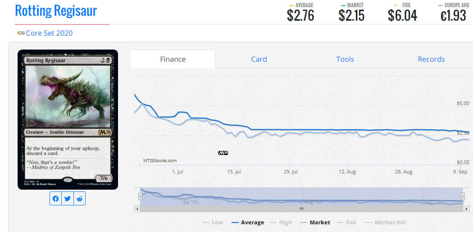The image size is (473, 232).
Task: Click the Rotting Regisaur title
Action: pos(56,10)
